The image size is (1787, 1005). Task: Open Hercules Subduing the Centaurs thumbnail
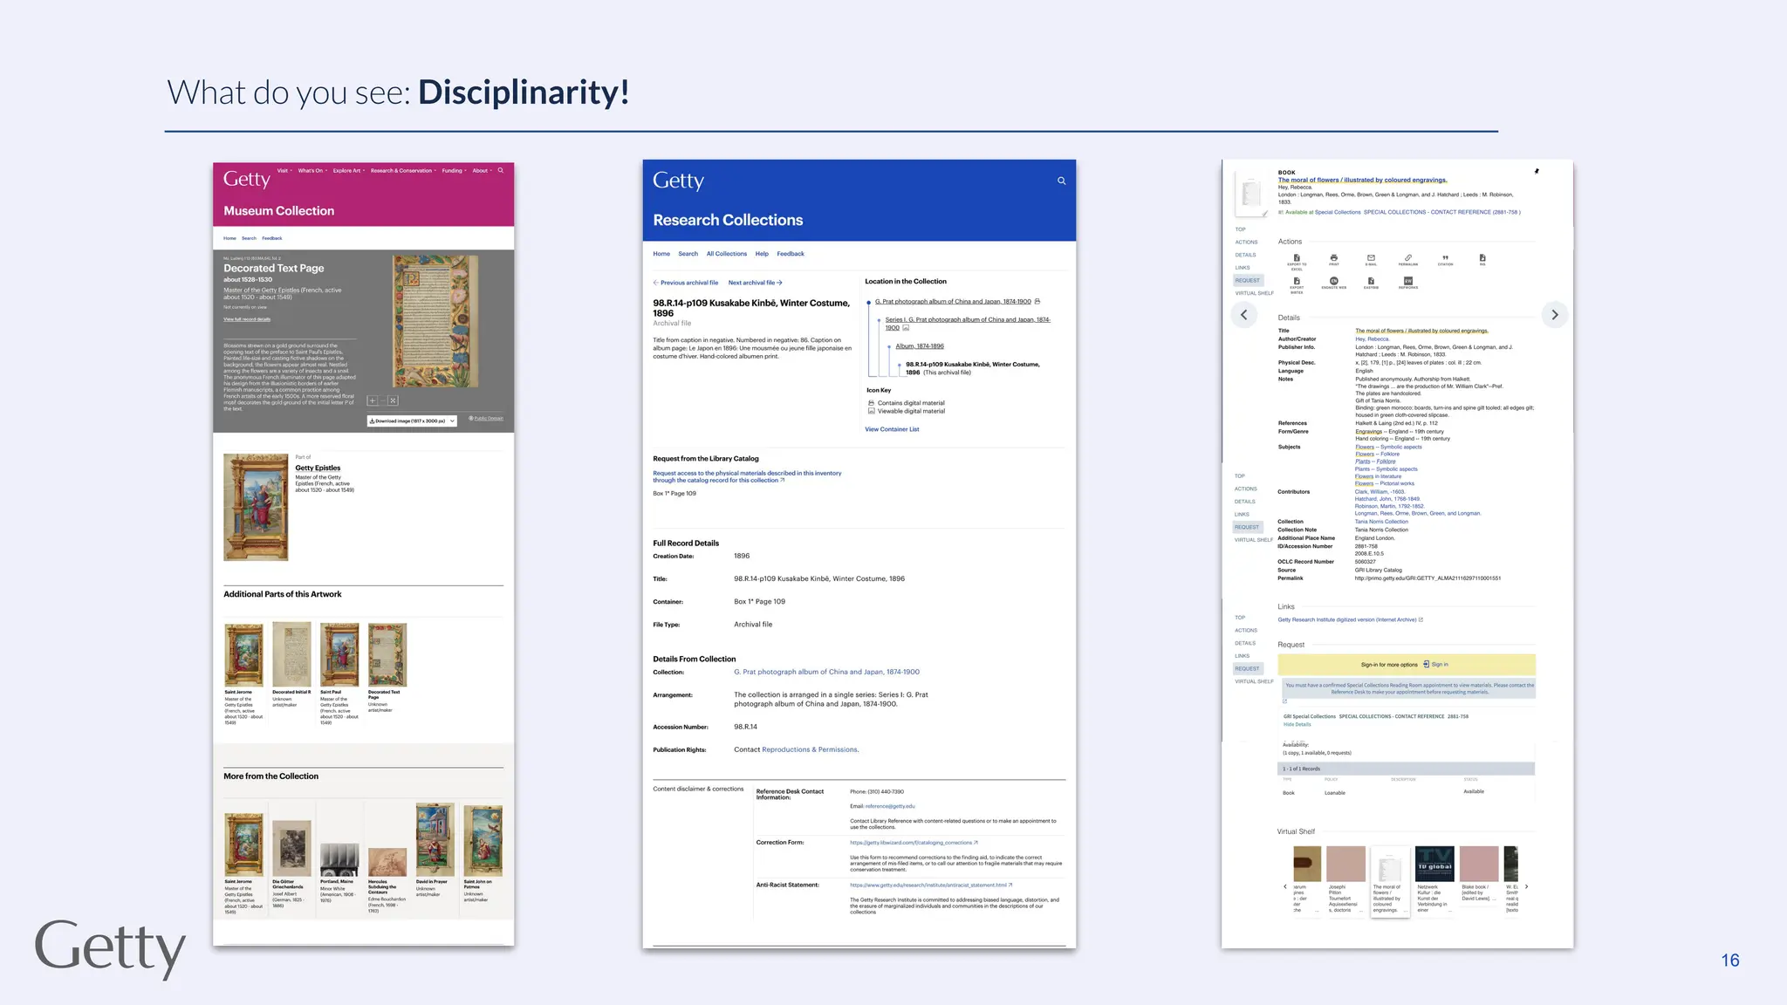coord(387,862)
